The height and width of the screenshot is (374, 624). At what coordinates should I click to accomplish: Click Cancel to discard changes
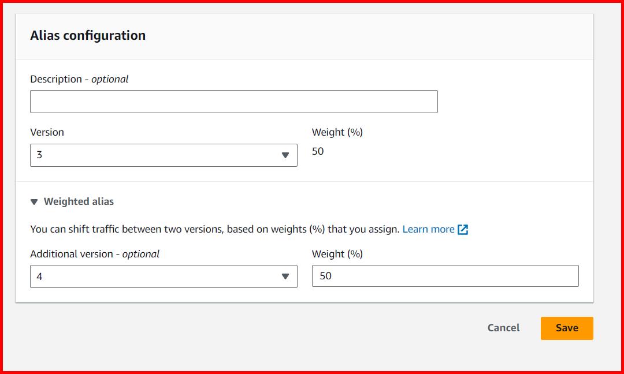click(x=503, y=328)
